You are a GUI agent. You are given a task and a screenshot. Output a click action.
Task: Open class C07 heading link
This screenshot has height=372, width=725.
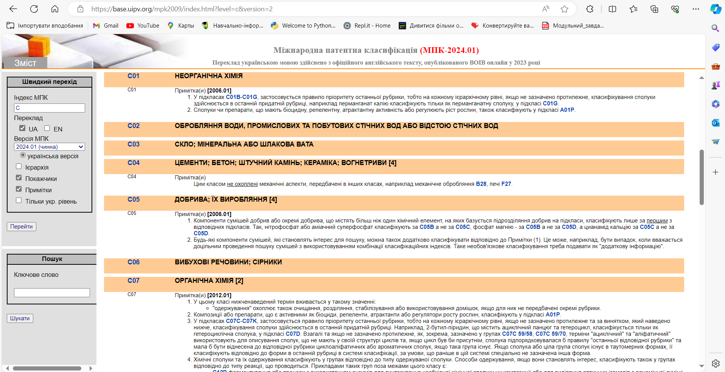click(x=134, y=281)
